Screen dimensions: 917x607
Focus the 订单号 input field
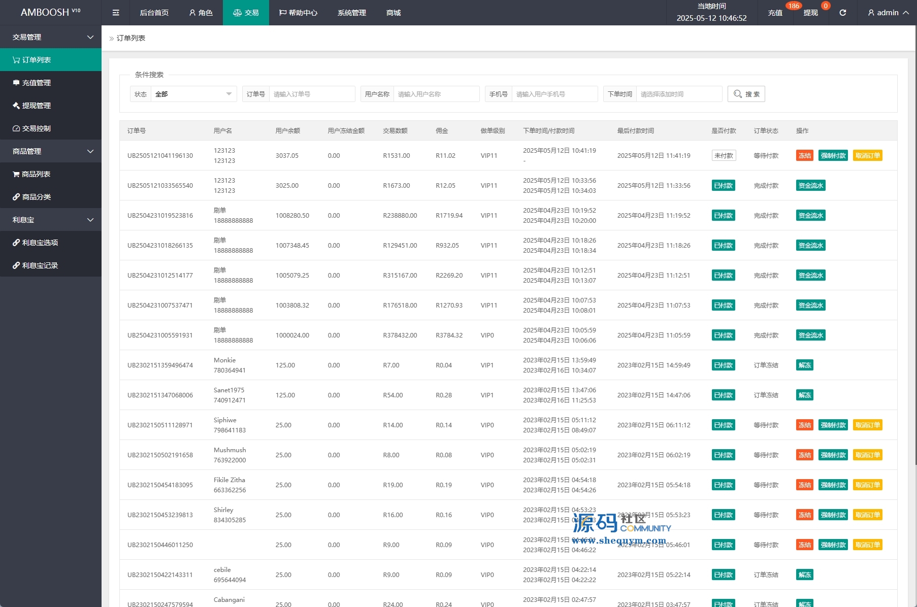[312, 94]
